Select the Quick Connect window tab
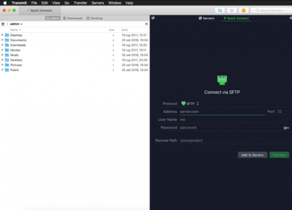Screen dimensions: 292x210 point(40,11)
